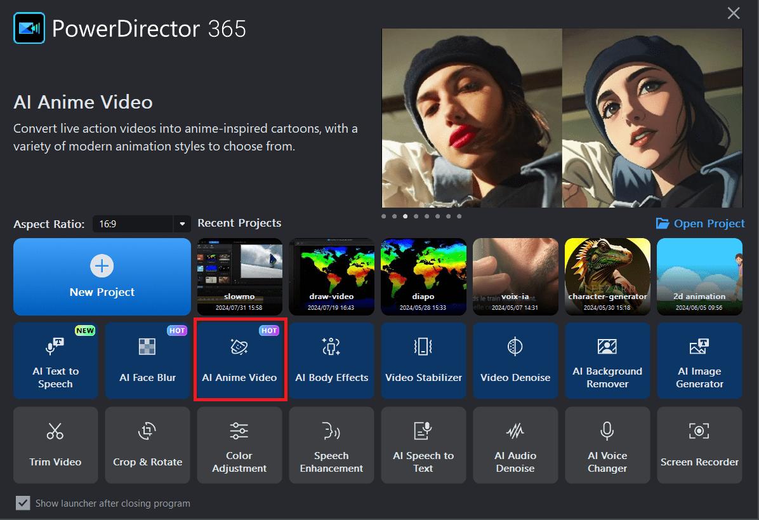This screenshot has width=759, height=520.
Task: Click the Open Project link
Action: [x=701, y=223]
